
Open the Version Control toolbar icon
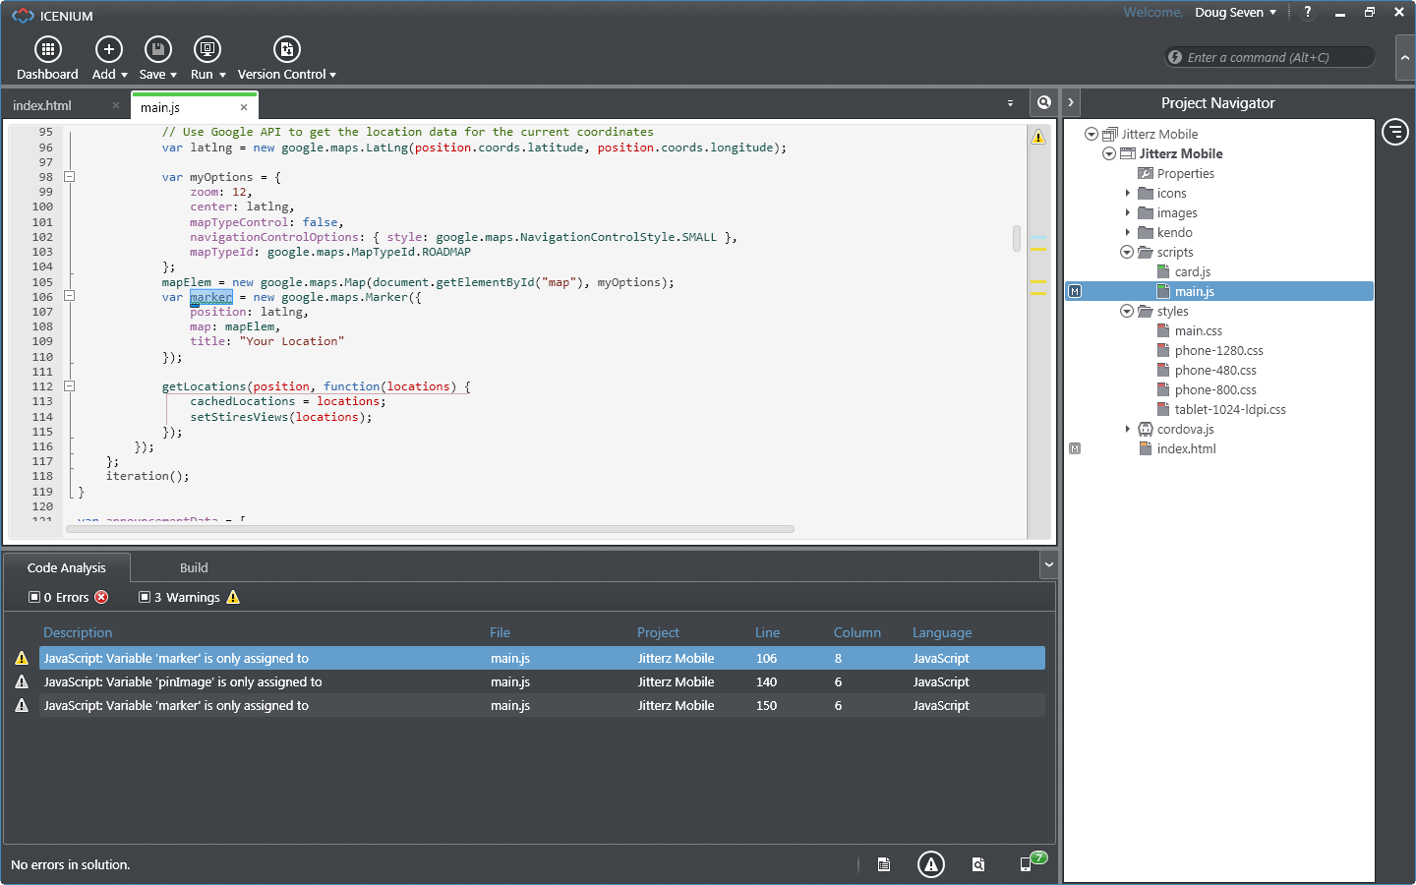click(286, 49)
